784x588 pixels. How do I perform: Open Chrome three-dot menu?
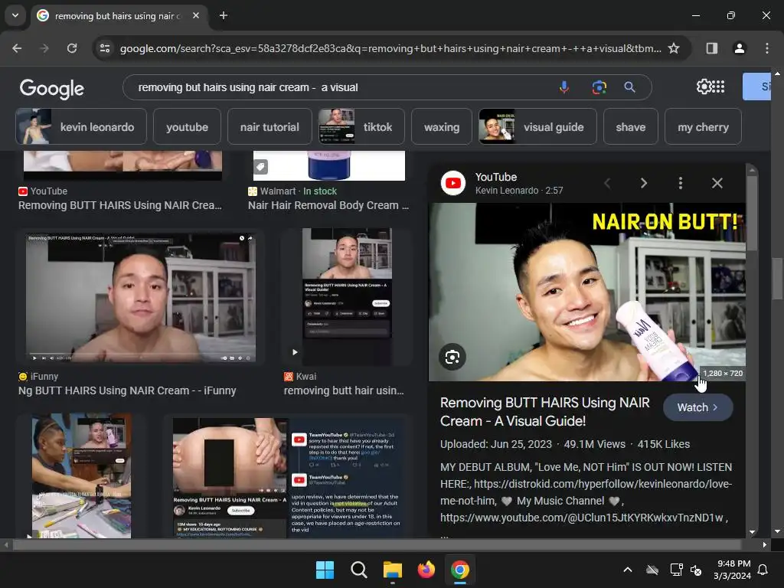[766, 48]
